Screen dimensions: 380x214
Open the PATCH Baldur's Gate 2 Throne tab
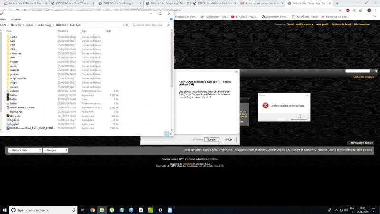click(x=72, y=3)
